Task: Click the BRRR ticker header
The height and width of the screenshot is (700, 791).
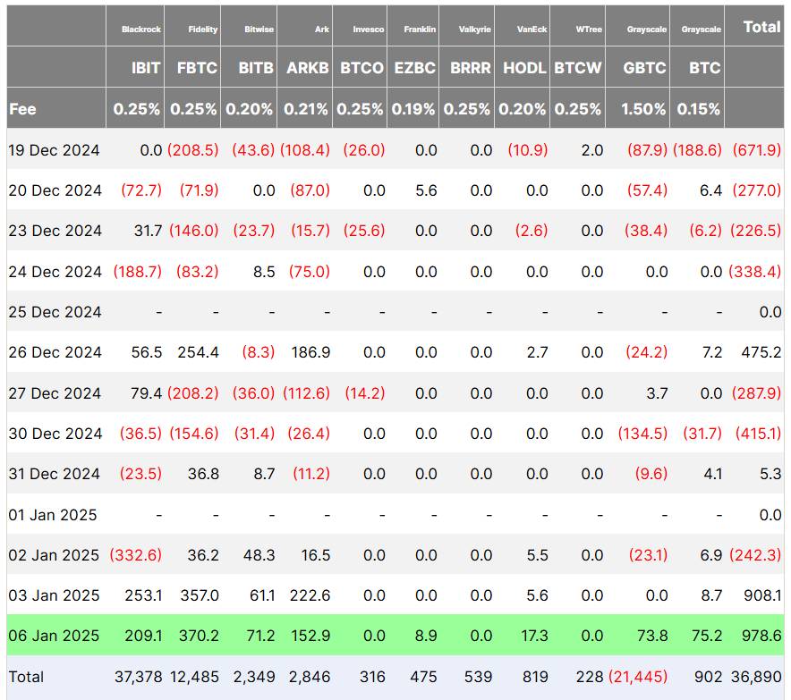Action: [x=470, y=68]
